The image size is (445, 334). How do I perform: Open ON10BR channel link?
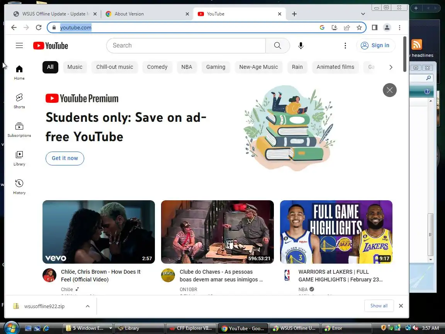click(189, 290)
